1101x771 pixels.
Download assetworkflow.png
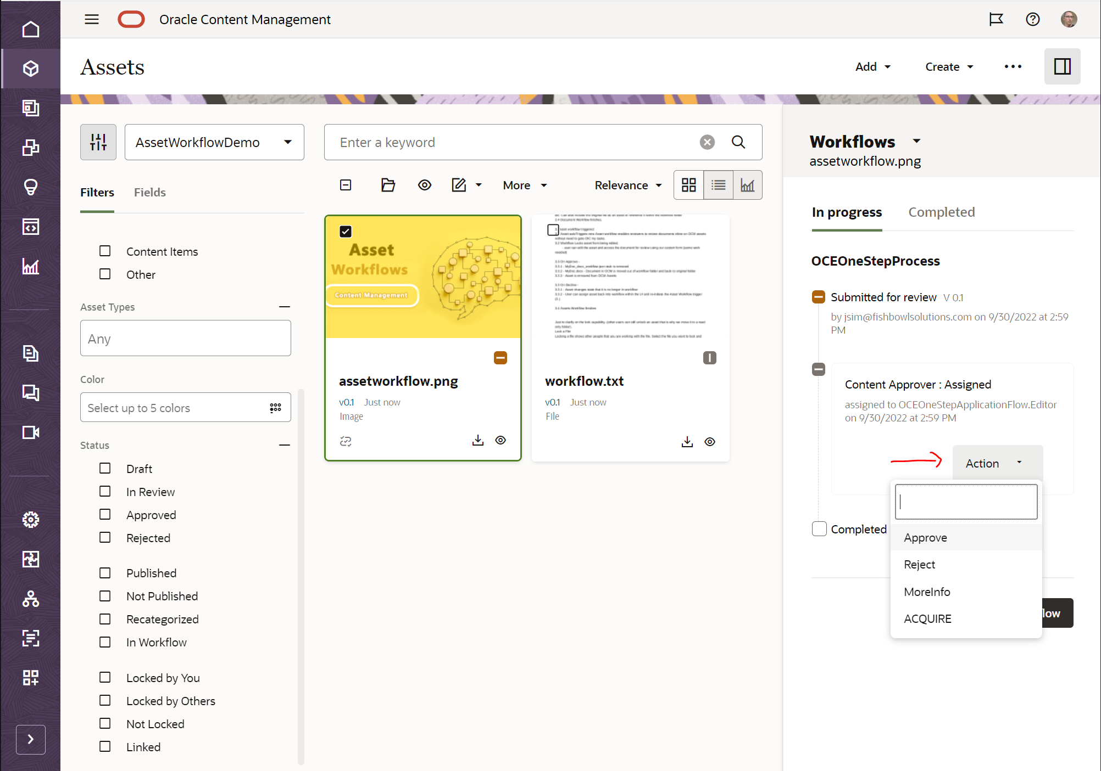click(x=478, y=440)
